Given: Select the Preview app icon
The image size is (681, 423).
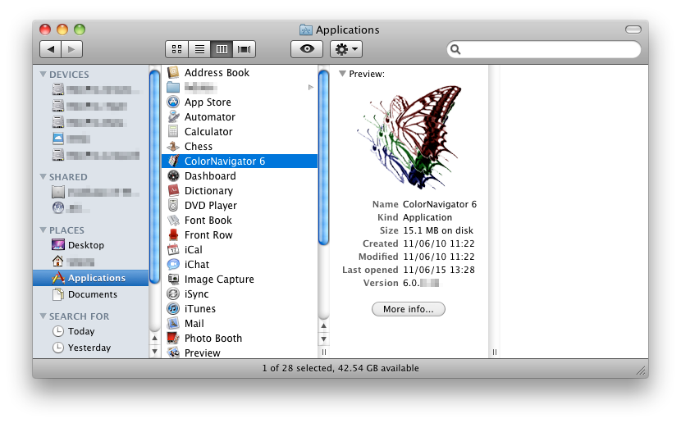Looking at the screenshot, I should click(173, 352).
